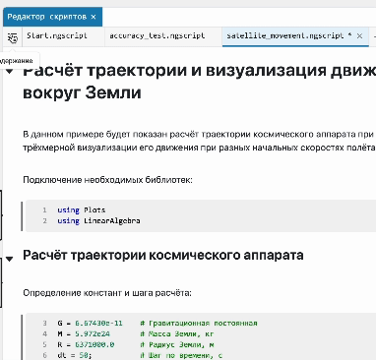Image resolution: width=376 pixels, height=360 pixels.
Task: Click text Подключение необходимых библиотек
Action: pos(107,180)
